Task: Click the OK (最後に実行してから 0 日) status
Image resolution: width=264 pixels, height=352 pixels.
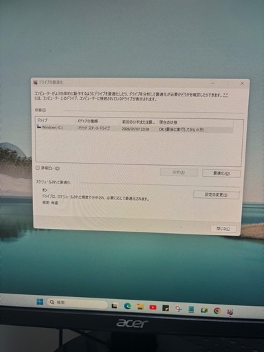Action: (181, 130)
